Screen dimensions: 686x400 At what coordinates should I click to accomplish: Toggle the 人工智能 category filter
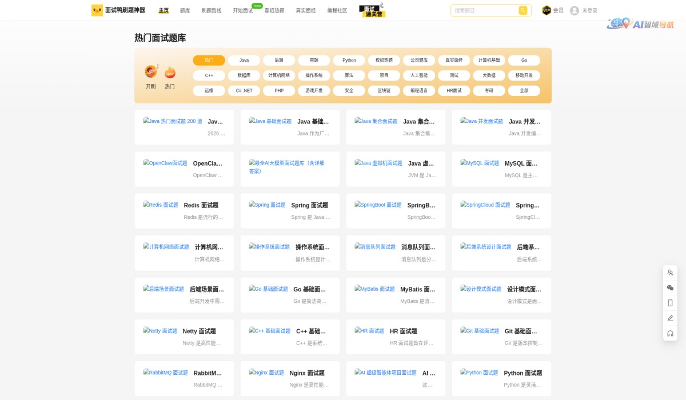pos(419,75)
